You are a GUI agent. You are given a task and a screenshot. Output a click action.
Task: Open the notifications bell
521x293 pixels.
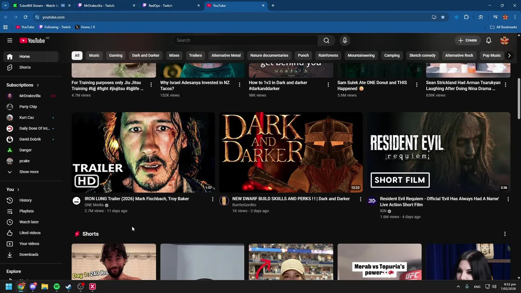tap(488, 40)
